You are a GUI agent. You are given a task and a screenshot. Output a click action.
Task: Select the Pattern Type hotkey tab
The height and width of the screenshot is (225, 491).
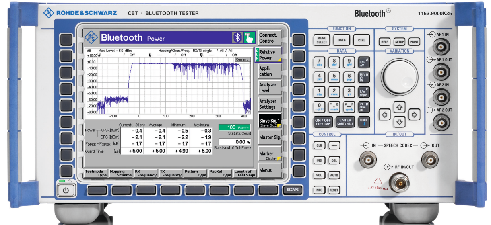pyautogui.click(x=195, y=173)
